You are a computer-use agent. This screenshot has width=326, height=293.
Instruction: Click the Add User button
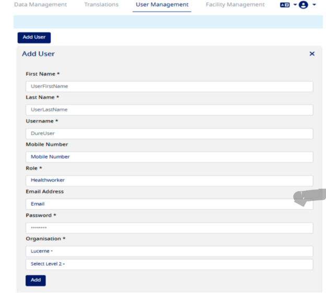coord(34,38)
